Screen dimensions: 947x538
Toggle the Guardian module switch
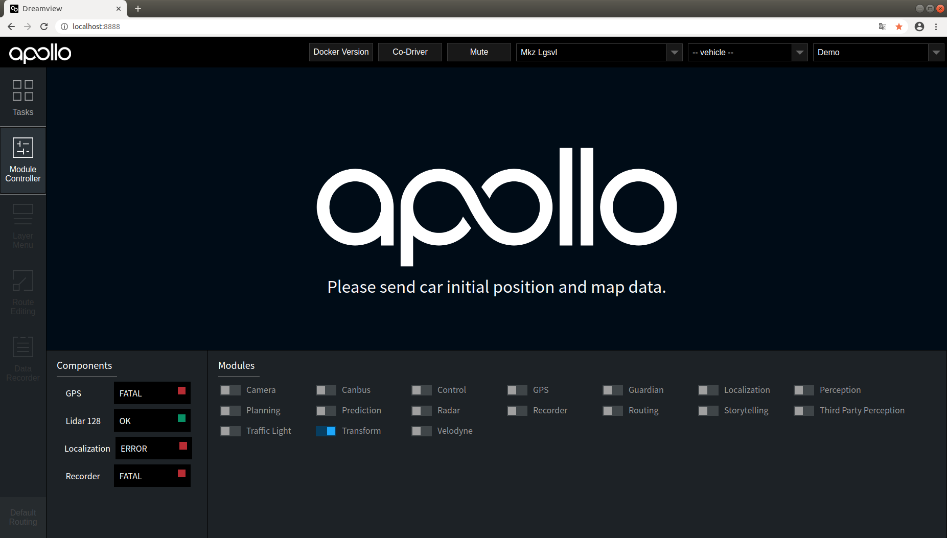point(613,390)
